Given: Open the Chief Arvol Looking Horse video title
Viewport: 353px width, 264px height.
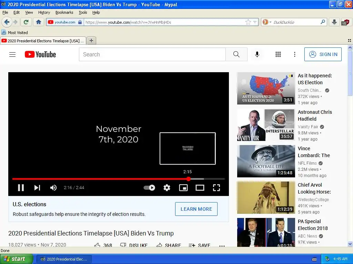Looking at the screenshot, I should click(314, 188).
